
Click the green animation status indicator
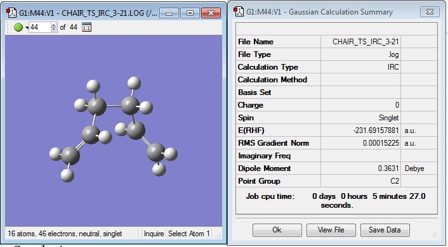18,27
